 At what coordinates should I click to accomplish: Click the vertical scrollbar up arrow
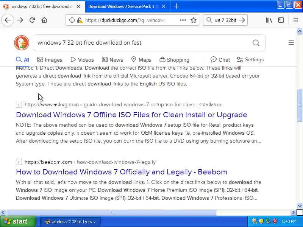tap(300, 31)
